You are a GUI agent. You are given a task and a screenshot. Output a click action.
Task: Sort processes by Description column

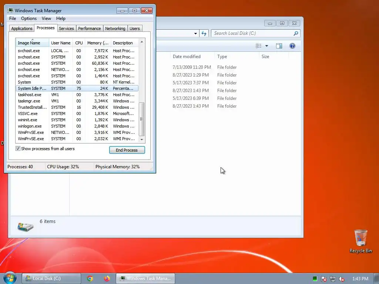tap(124, 43)
